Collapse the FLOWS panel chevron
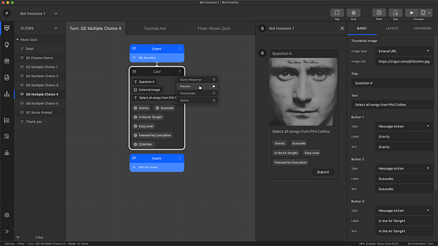Viewport: 438px width, 246px height. point(56,29)
